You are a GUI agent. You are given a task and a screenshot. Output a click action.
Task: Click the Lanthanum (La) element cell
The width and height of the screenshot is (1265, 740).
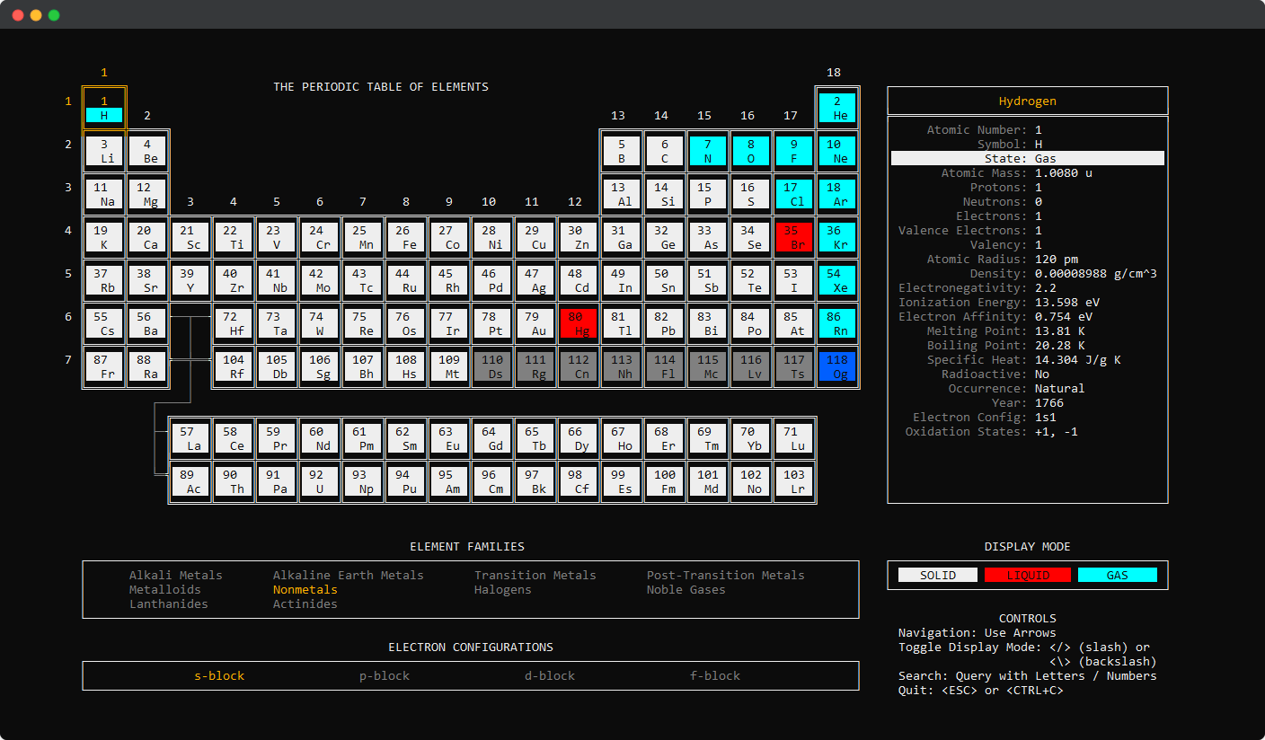(x=190, y=439)
